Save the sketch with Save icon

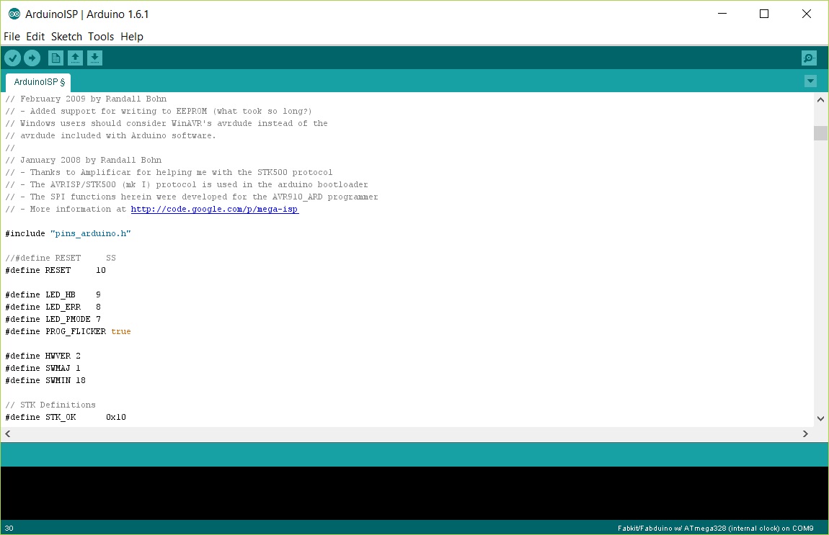click(94, 58)
